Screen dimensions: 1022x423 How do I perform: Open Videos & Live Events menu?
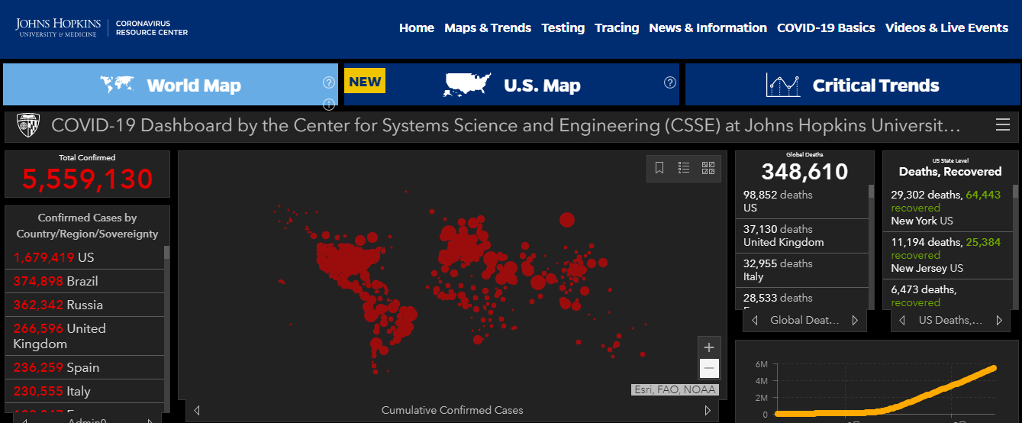coord(946,27)
